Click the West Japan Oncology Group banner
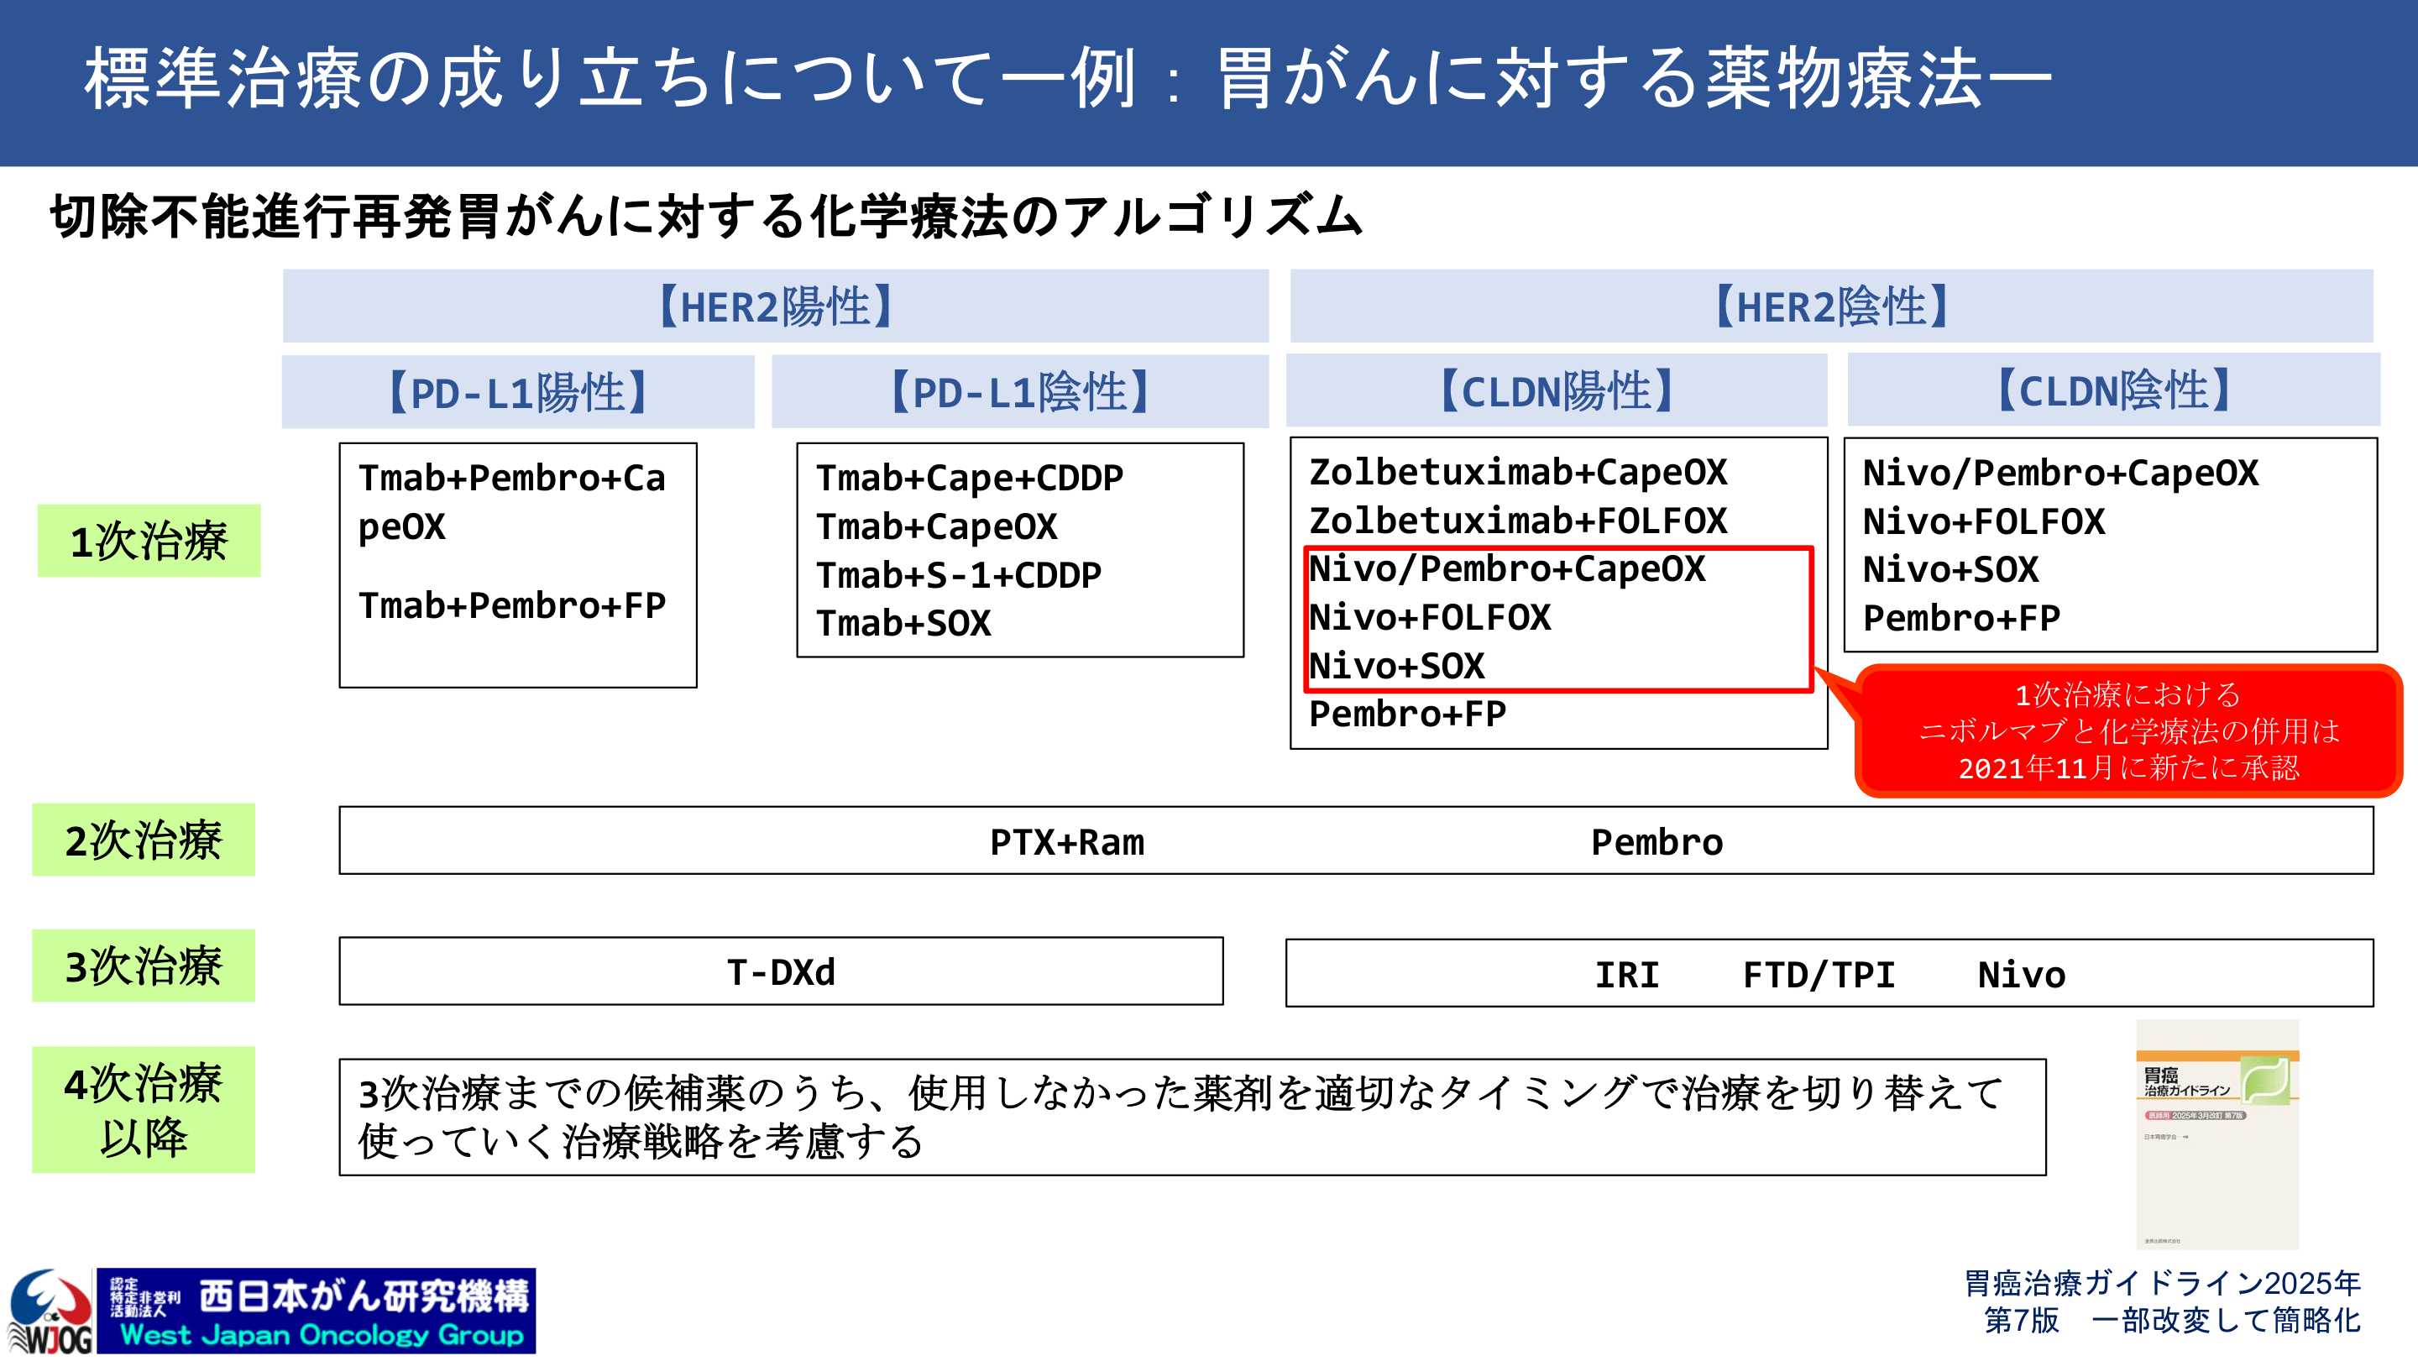2418x1361 pixels. (317, 1311)
